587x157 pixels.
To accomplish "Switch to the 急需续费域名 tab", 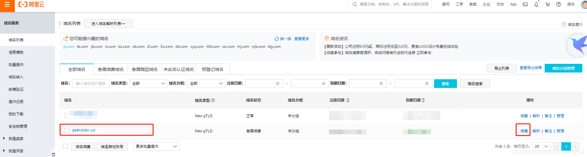I will pos(111,69).
